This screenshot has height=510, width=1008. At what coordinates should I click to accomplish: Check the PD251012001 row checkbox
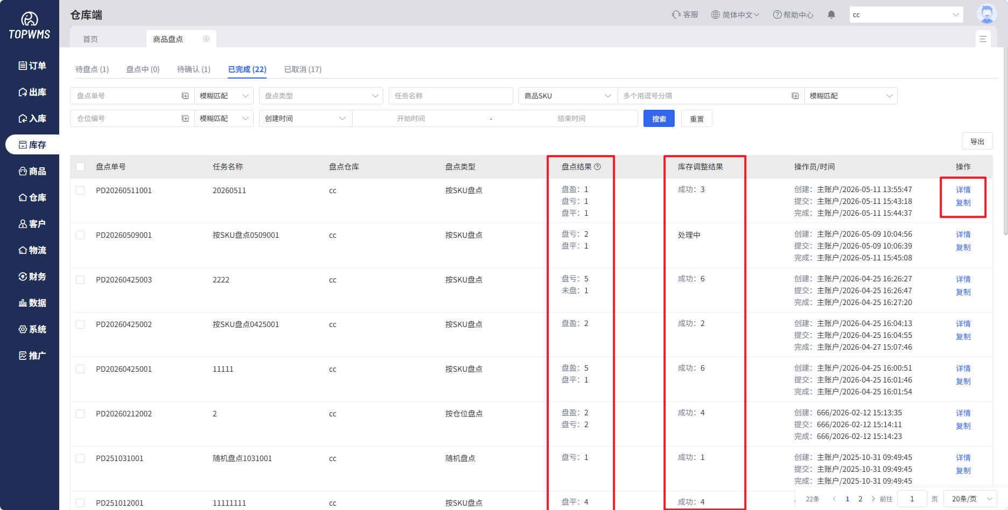[x=80, y=503]
